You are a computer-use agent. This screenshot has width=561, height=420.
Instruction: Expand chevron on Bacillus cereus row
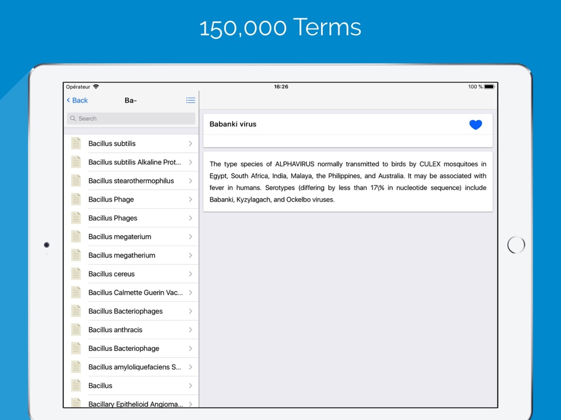click(x=191, y=274)
